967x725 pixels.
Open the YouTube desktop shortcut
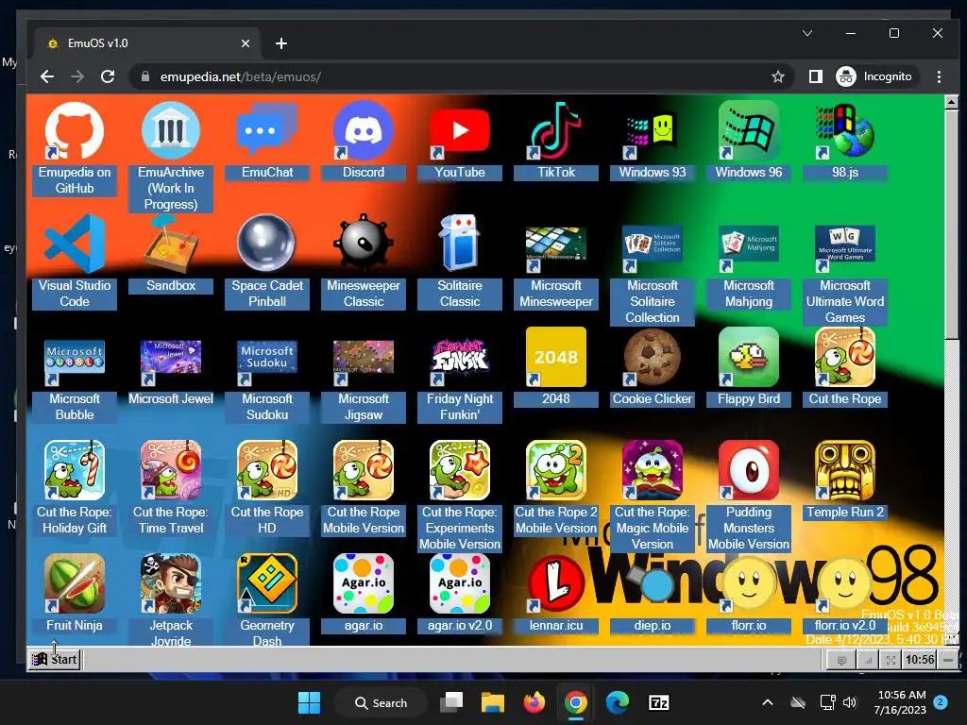pyautogui.click(x=460, y=130)
